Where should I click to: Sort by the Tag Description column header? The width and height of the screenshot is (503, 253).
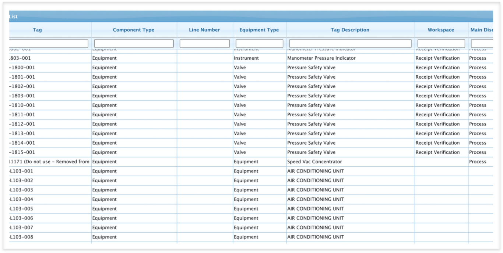point(350,30)
